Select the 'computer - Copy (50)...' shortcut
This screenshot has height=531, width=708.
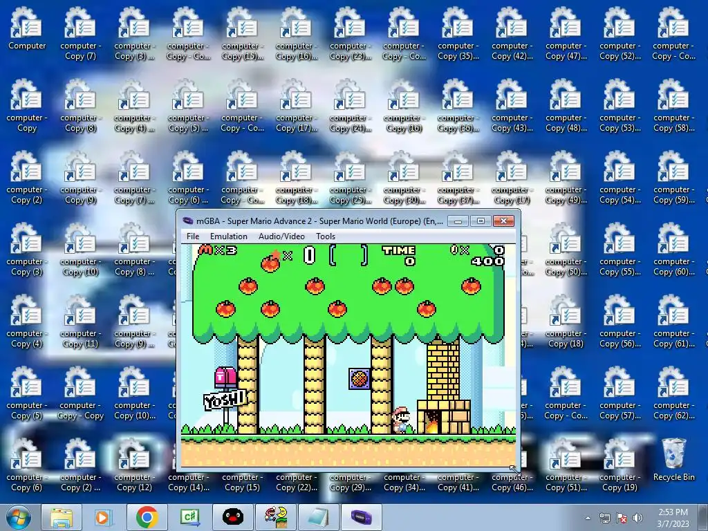(566, 249)
